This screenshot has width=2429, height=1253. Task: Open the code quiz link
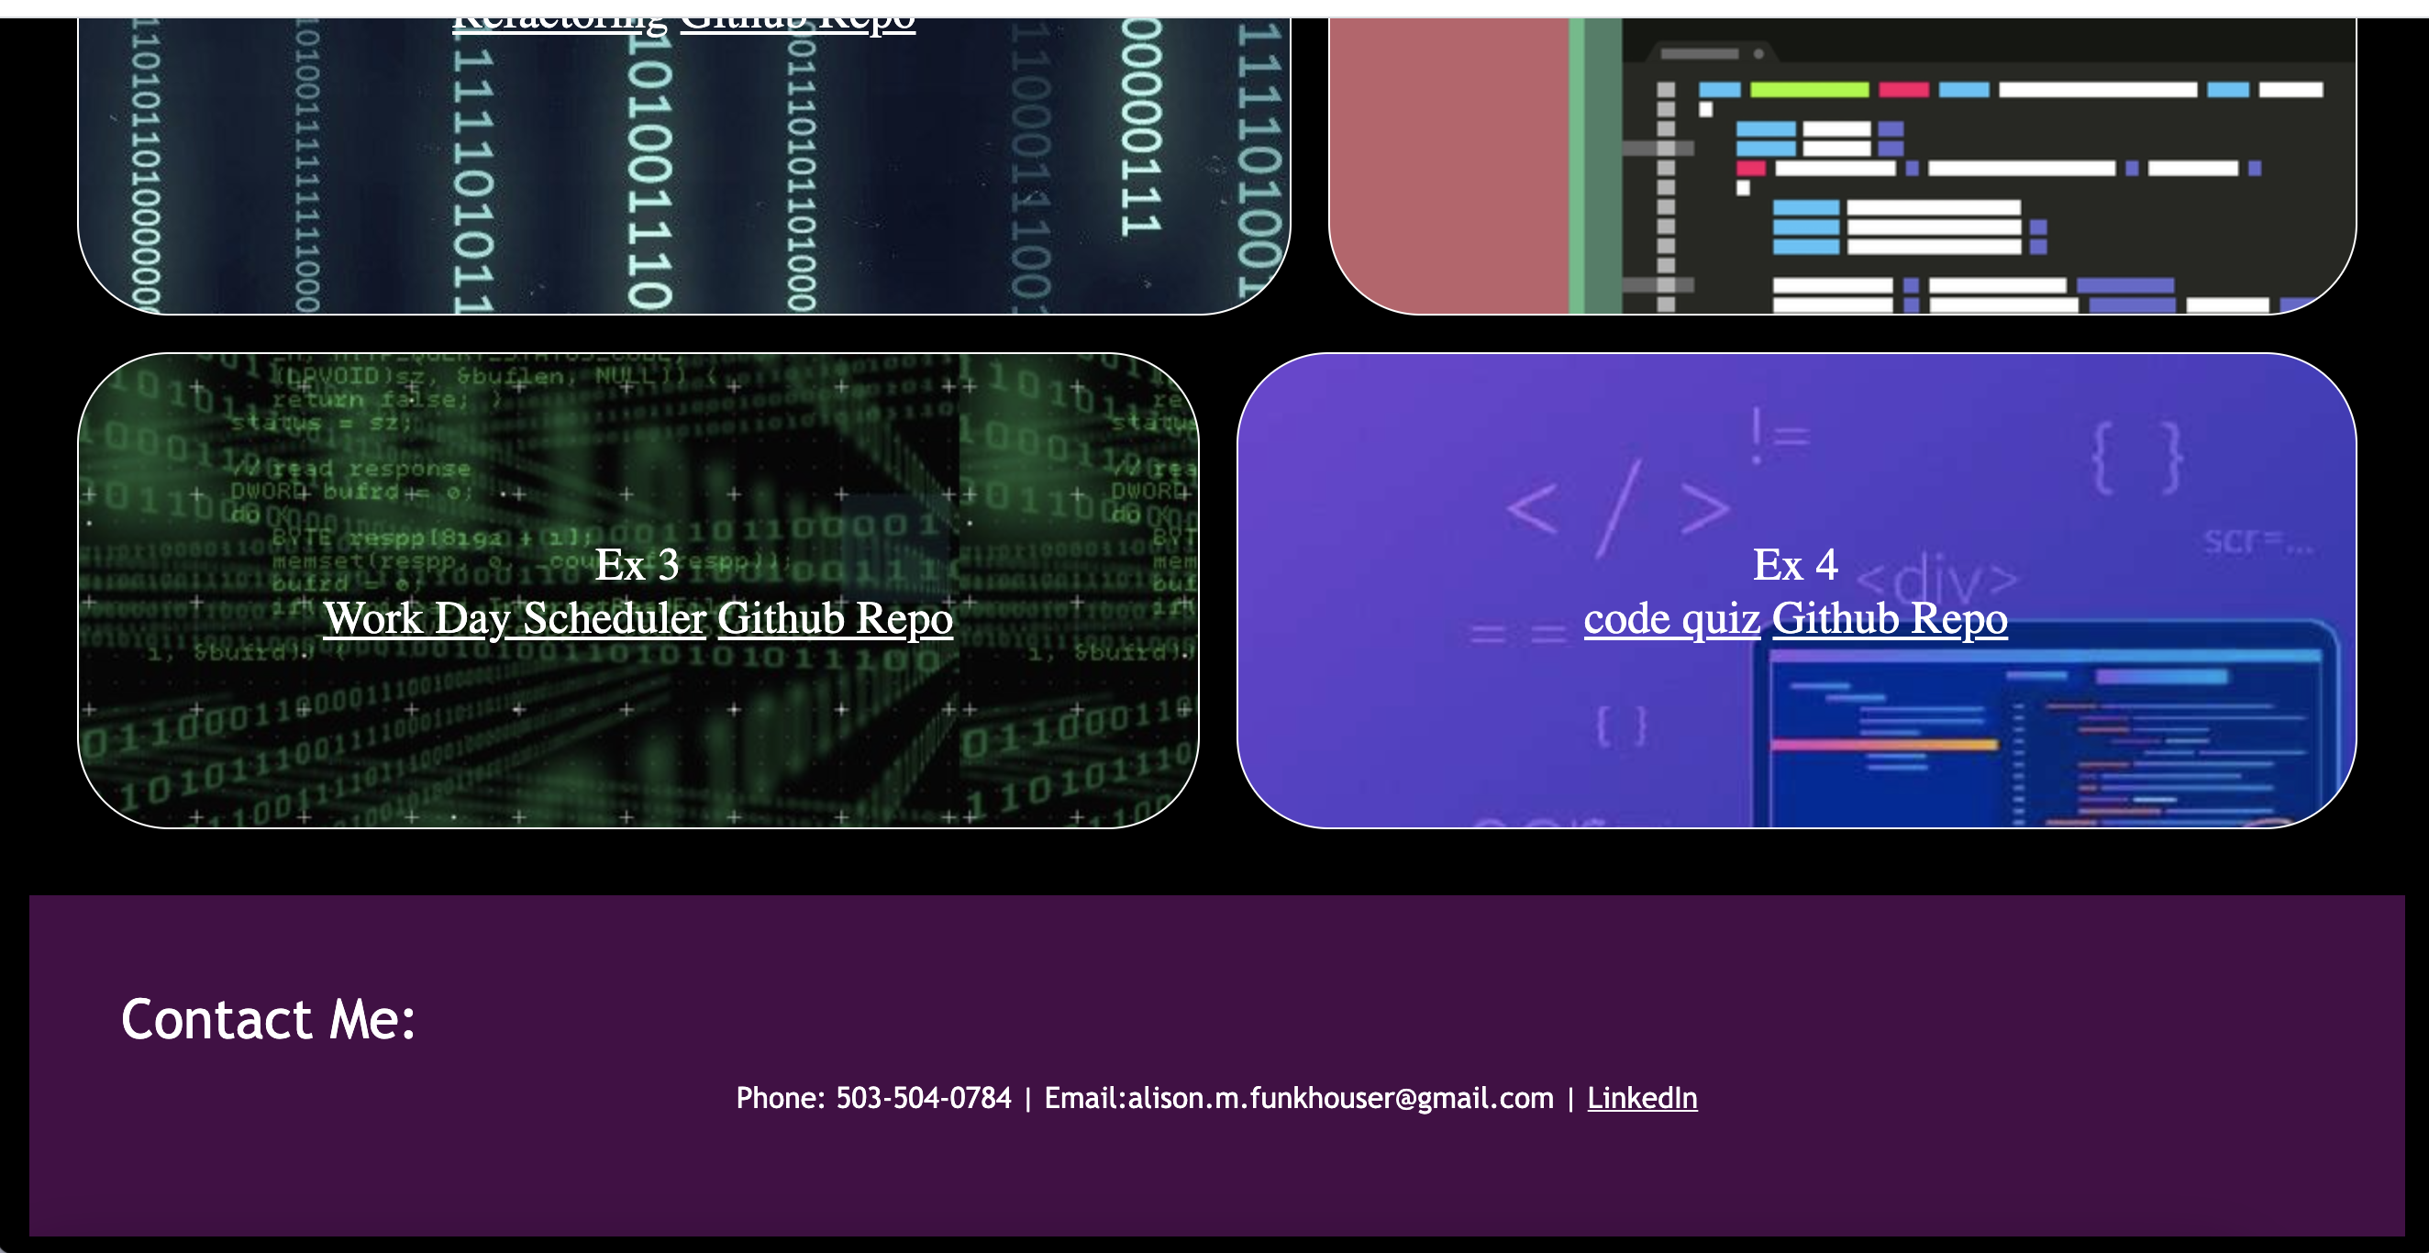[1672, 618]
